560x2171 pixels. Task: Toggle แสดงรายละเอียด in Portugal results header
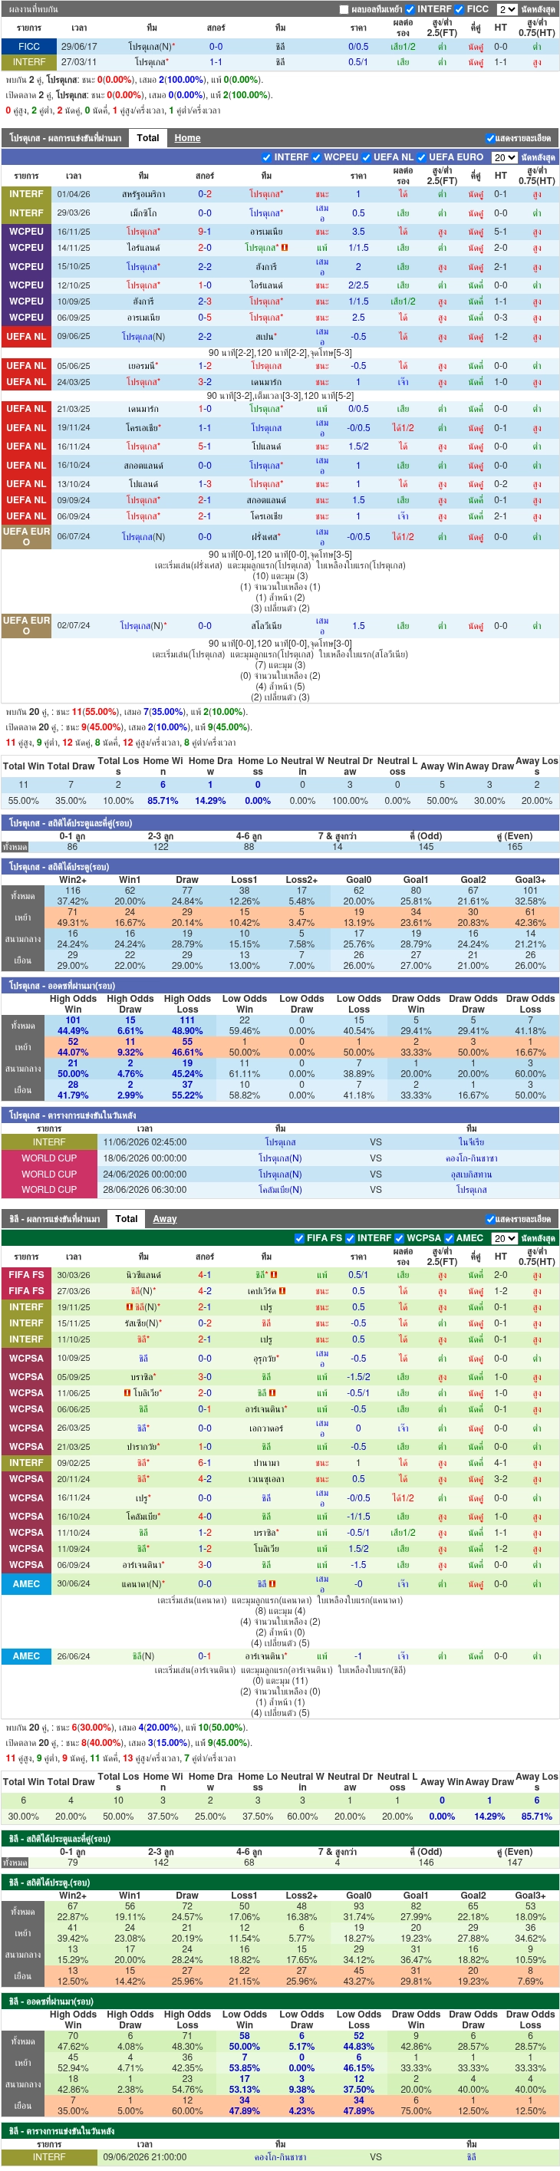[490, 138]
